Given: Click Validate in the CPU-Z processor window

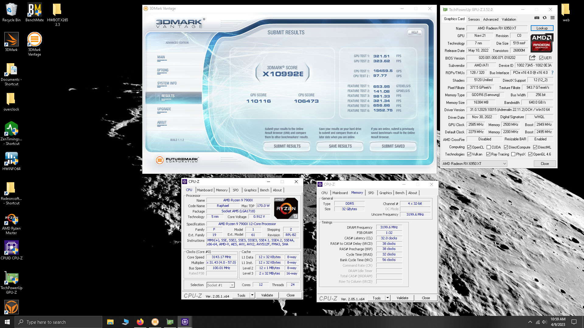Looking at the screenshot, I should pos(267,295).
